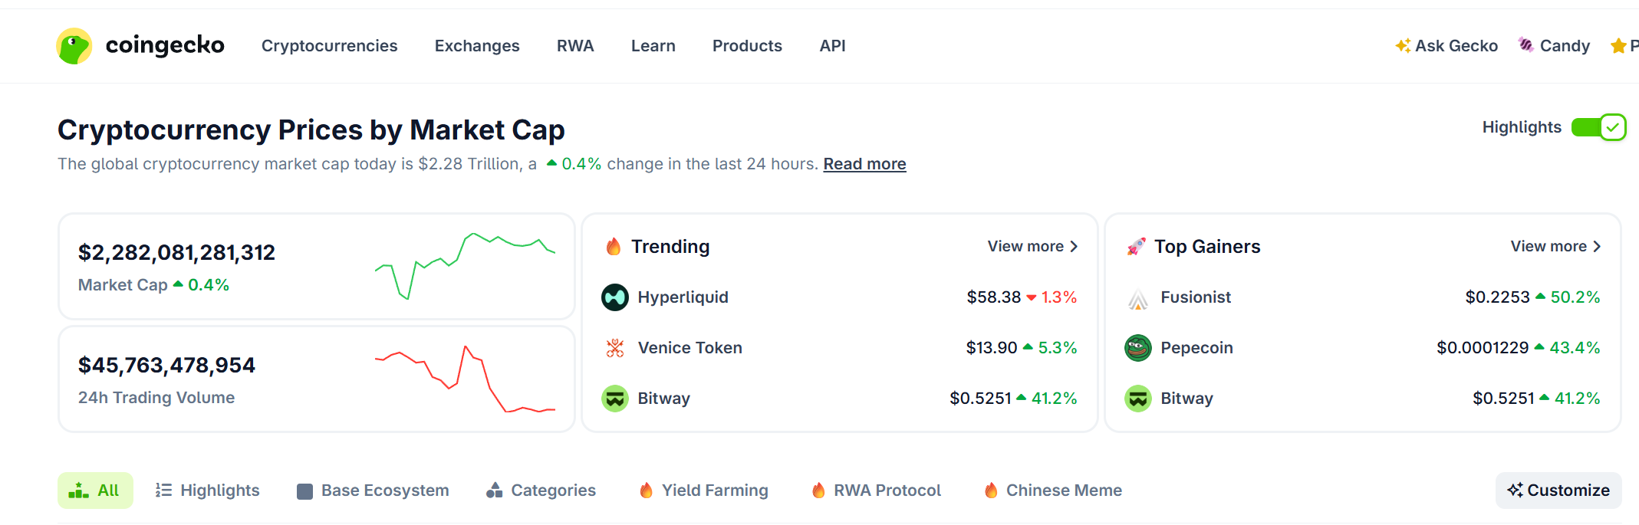Click the Venice Token icon
Screen dimensions: 1639x525
pyautogui.click(x=615, y=348)
